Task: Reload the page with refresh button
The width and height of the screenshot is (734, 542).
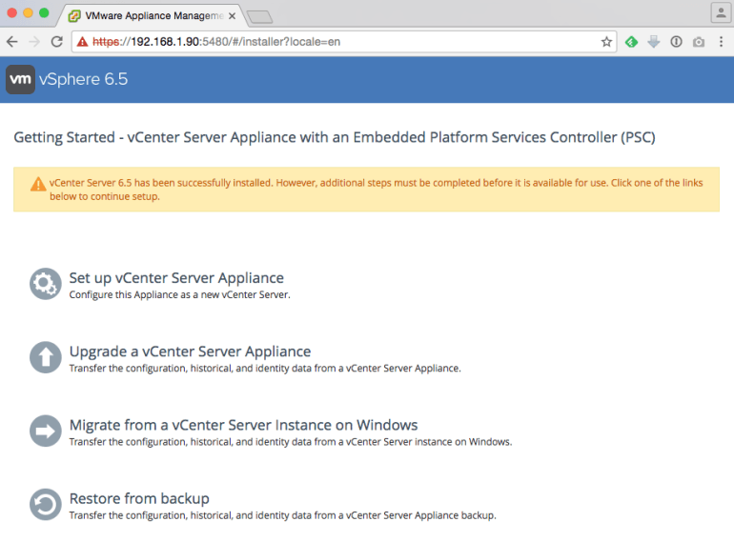Action: point(57,42)
